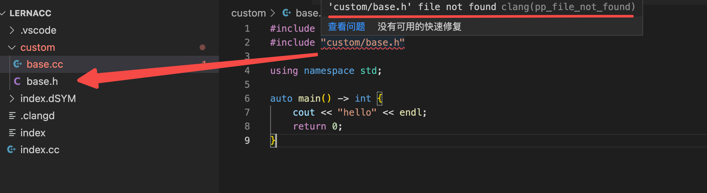
Task: Click line number 6 in the gutter
Action: tap(247, 98)
